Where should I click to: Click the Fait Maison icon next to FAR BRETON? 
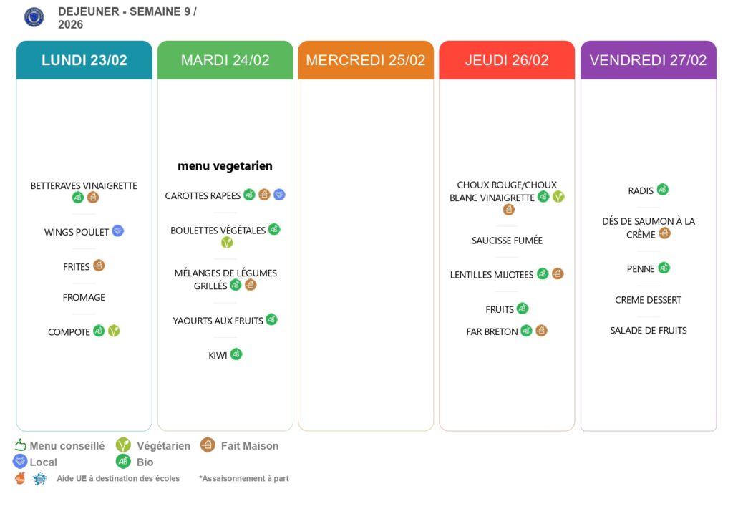point(541,331)
